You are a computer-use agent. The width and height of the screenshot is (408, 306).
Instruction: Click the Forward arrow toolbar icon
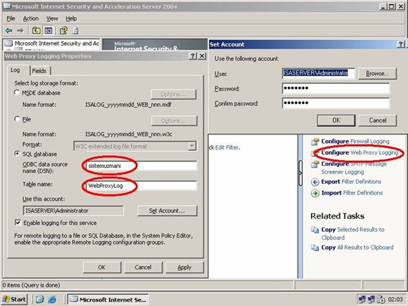tap(20, 31)
